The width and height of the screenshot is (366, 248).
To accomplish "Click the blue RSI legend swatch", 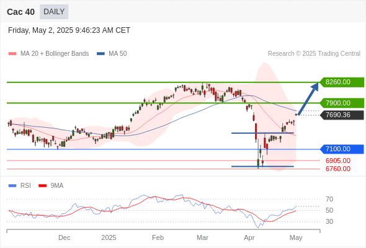I will click(12, 186).
